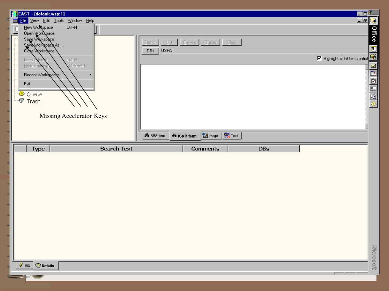Screen dimensions: 389x291
Task: Click the New Message envelope icon
Action: (x=373, y=66)
